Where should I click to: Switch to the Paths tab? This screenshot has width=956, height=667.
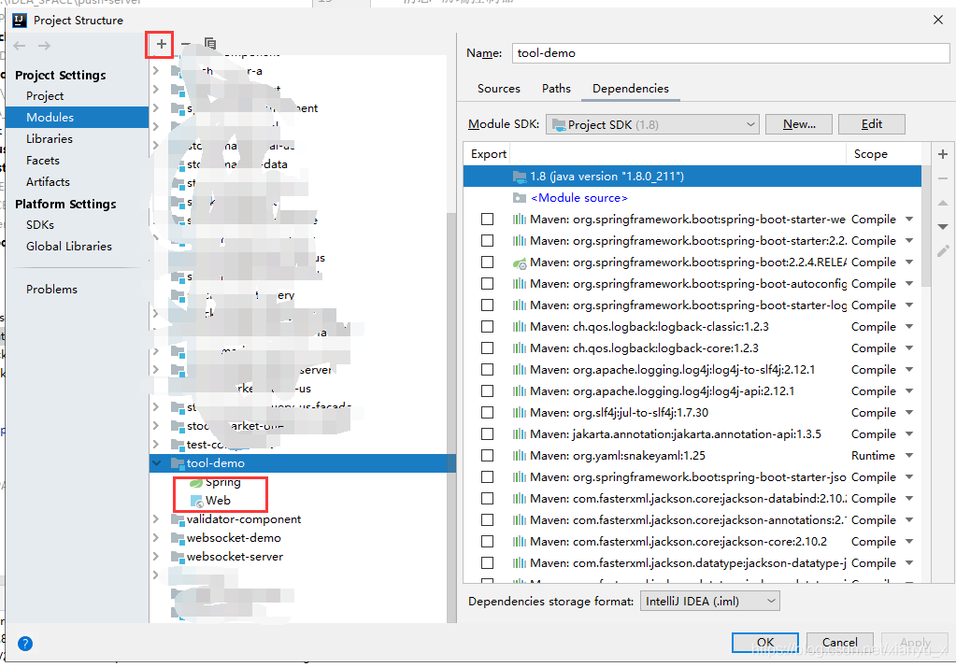[556, 89]
